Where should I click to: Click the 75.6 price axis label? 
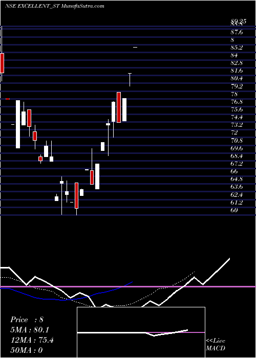(x=237, y=109)
